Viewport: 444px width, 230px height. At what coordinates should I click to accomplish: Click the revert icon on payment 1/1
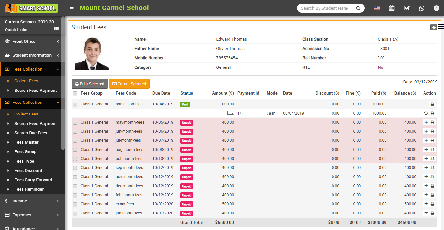426,113
